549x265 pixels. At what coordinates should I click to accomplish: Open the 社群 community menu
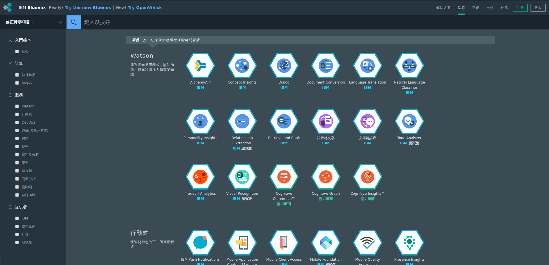(x=504, y=8)
